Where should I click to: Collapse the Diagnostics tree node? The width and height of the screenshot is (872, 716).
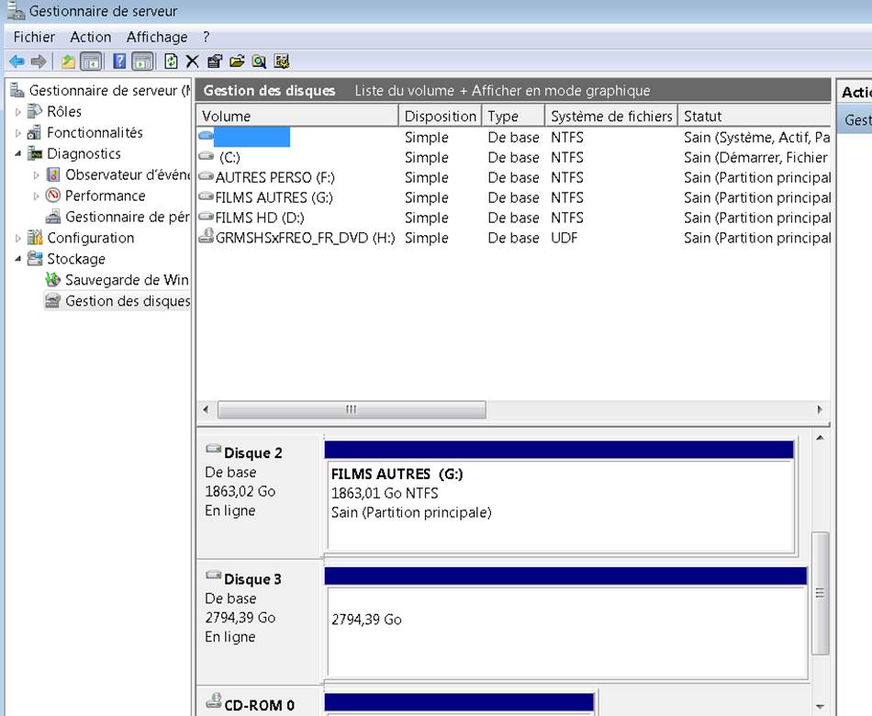18,154
